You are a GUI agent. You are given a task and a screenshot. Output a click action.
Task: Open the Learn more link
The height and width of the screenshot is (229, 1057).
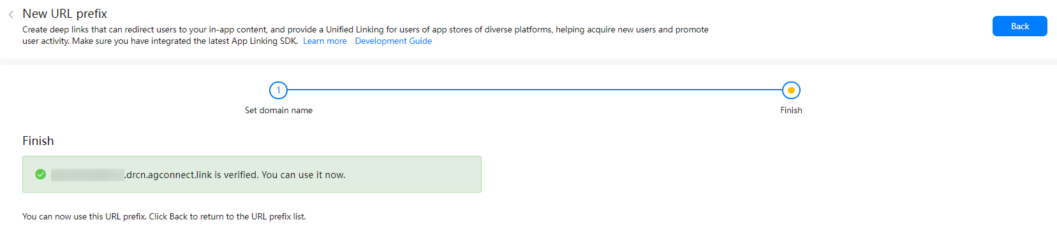coord(325,41)
